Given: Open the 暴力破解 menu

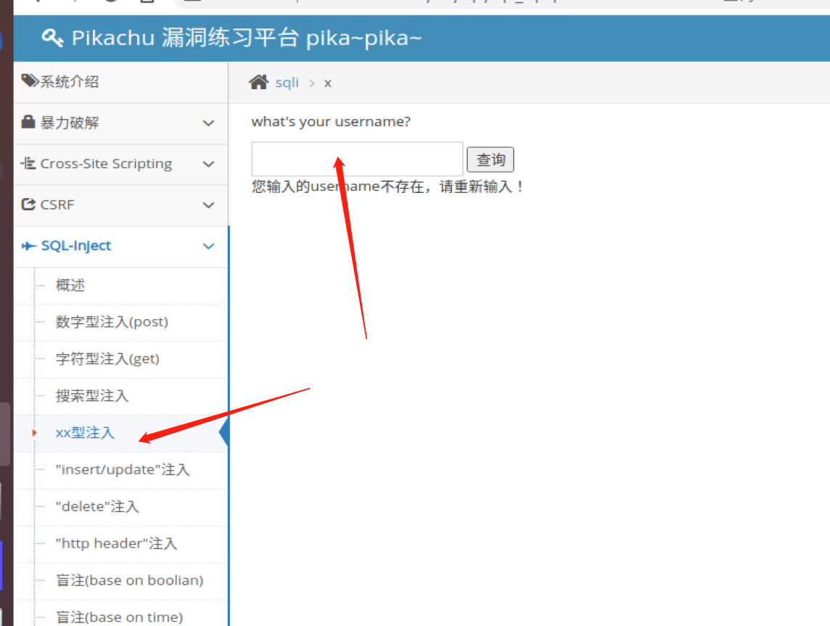Looking at the screenshot, I should click(120, 123).
